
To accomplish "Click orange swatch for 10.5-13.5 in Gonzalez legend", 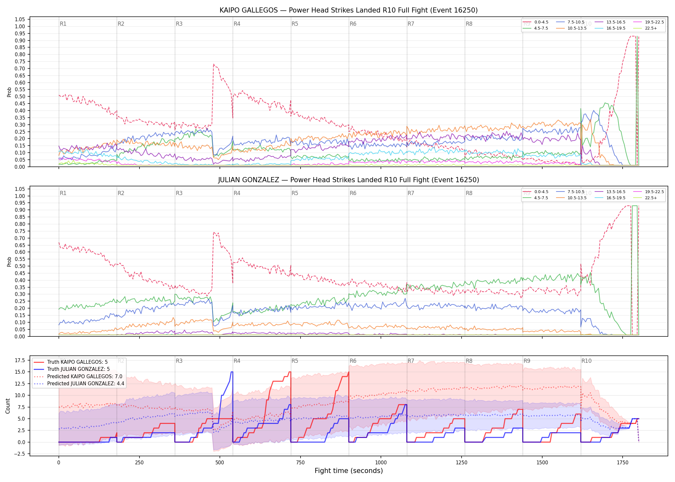I will 560,198.
